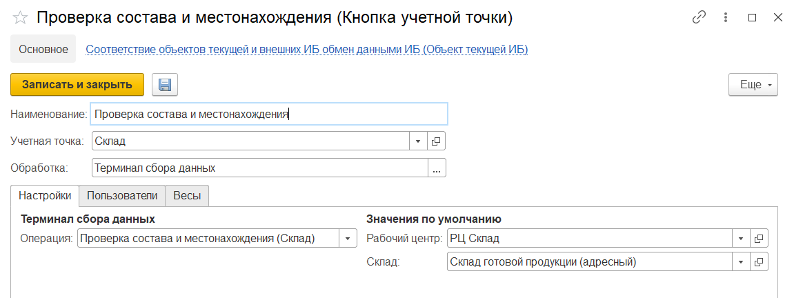Save record with floppy disk icon
794x298 pixels.
tap(165, 85)
